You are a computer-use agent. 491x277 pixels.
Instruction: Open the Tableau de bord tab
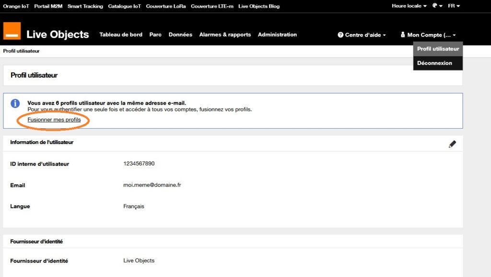(x=121, y=35)
